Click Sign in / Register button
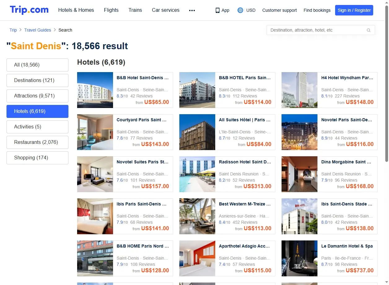 354,10
